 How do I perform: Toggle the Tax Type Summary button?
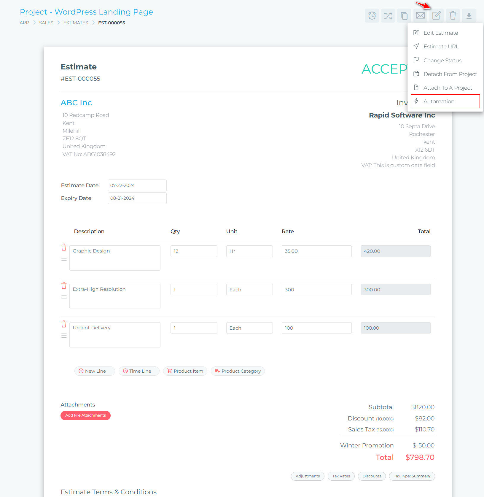(412, 476)
